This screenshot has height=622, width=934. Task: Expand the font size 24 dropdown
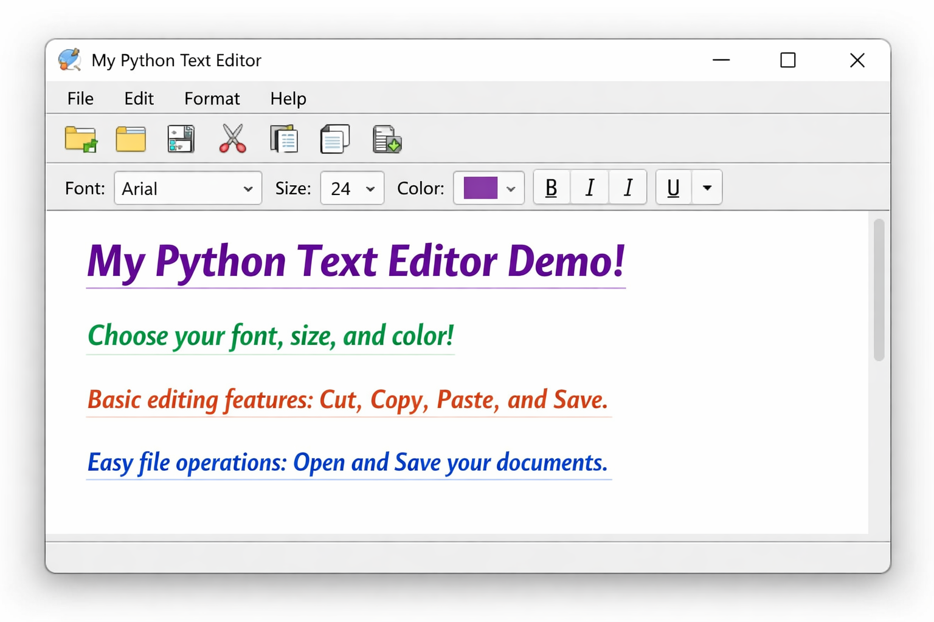point(352,188)
